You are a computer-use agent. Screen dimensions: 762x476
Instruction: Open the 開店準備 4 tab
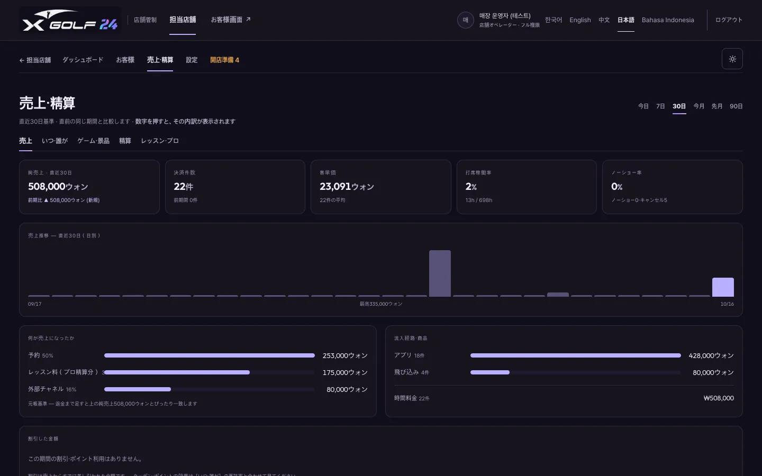click(224, 60)
